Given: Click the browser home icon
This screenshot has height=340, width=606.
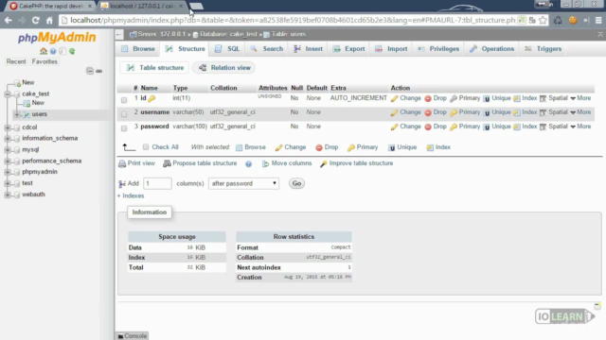Looking at the screenshot, I should [x=49, y=20].
